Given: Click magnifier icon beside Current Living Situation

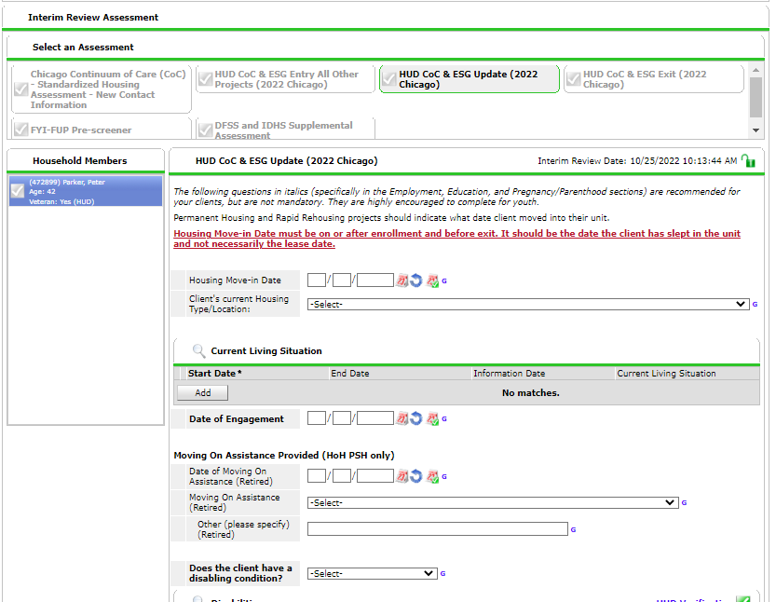Looking at the screenshot, I should (198, 351).
